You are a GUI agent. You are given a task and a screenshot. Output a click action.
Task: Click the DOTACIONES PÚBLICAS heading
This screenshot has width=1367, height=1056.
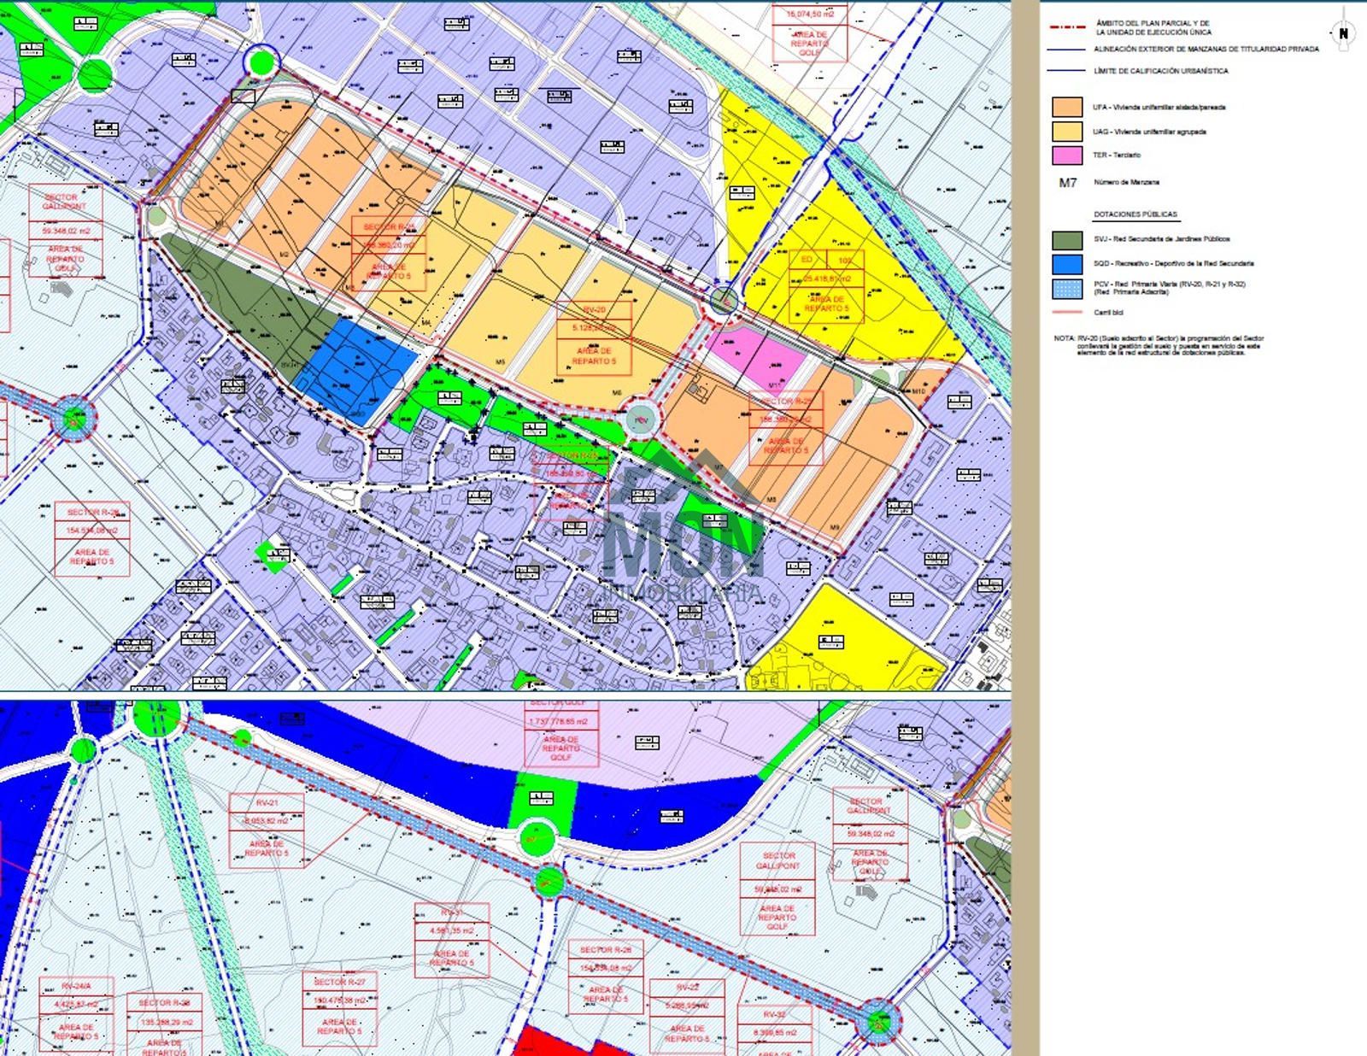tap(1135, 214)
